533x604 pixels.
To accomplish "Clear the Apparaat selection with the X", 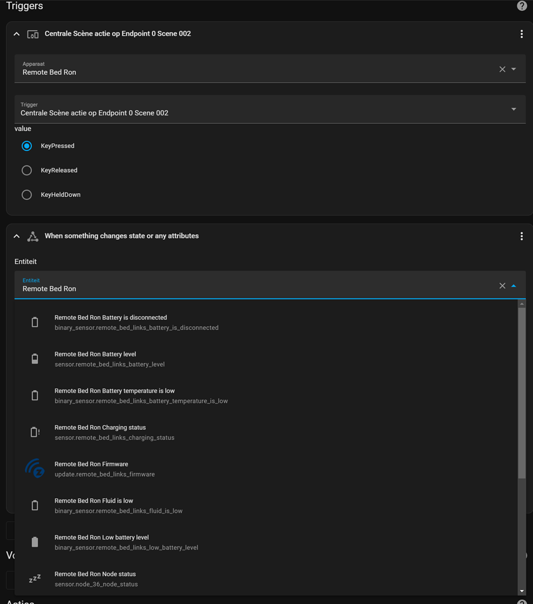I will coord(502,69).
